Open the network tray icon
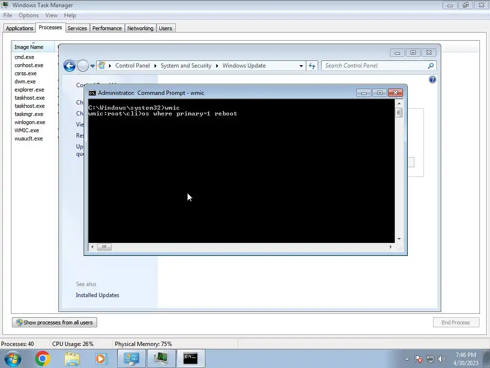 coord(430,359)
